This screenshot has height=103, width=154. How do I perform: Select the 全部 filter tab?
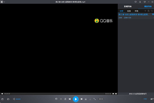coord(121,11)
